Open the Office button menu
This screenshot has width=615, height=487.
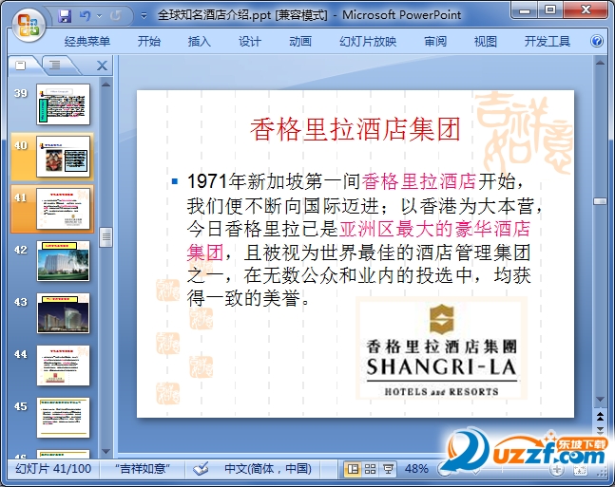tap(29, 25)
